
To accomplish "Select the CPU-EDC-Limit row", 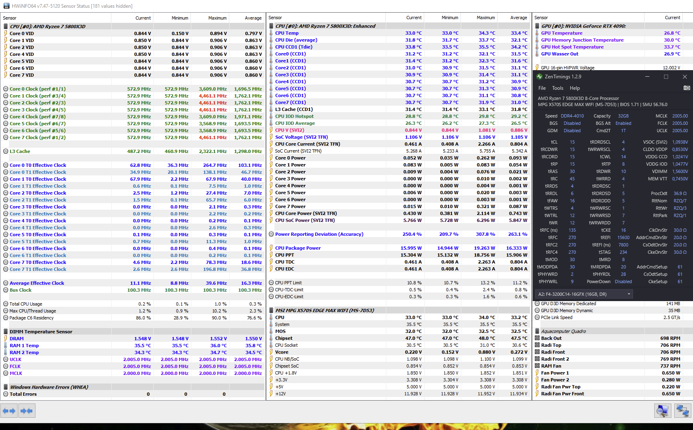I will click(x=399, y=297).
